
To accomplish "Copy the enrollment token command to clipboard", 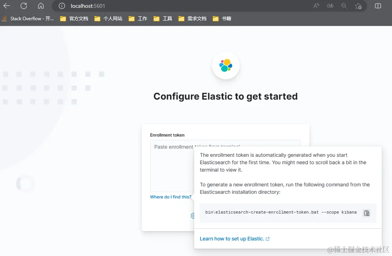I will tap(366, 213).
